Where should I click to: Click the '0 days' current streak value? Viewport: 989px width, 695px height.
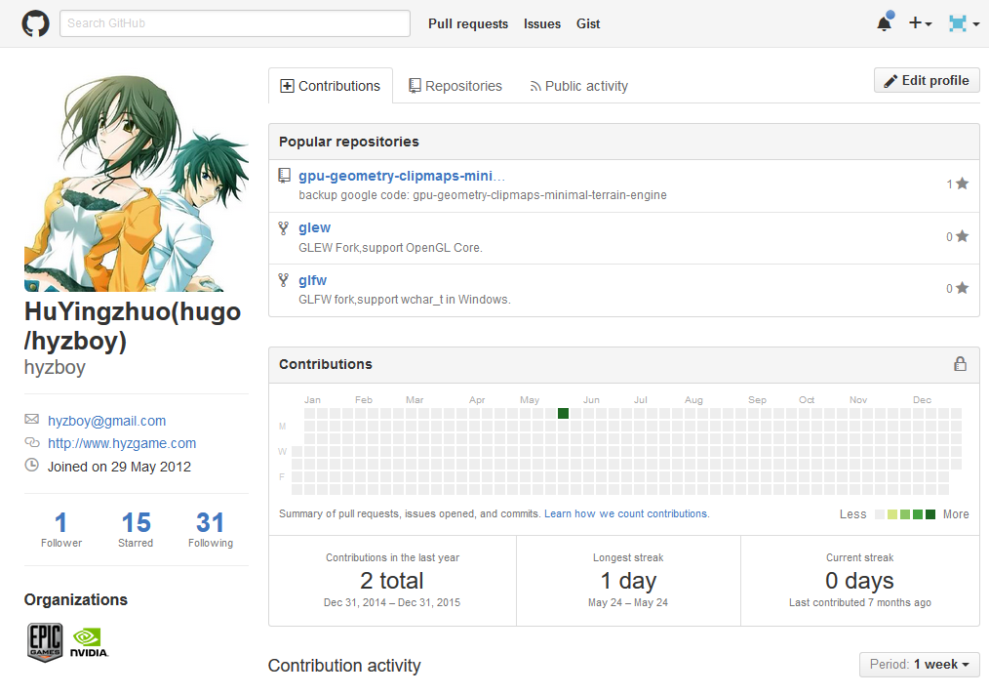click(859, 581)
